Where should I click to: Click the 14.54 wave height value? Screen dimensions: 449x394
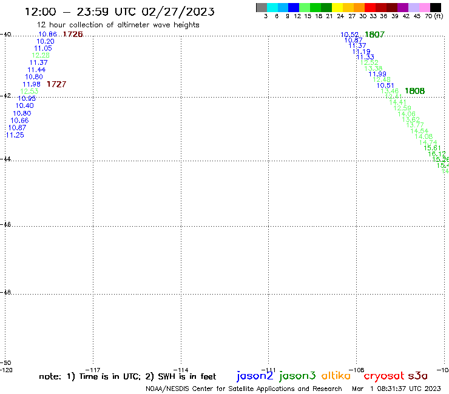click(x=419, y=131)
